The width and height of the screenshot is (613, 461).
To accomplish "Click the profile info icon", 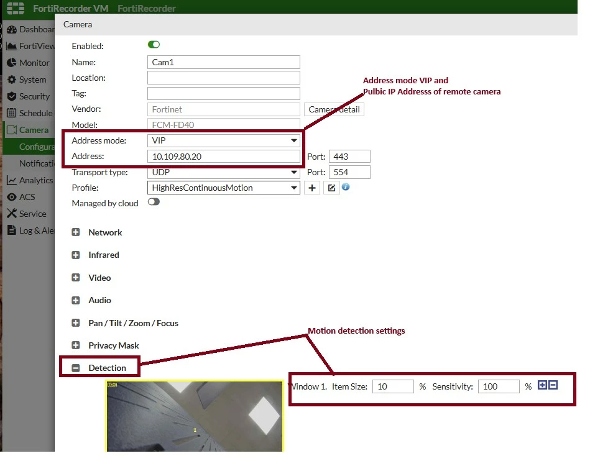I will pos(346,187).
